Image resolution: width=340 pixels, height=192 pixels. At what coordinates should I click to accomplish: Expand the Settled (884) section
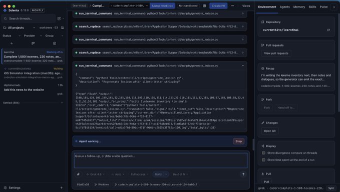pyautogui.click(x=33, y=103)
